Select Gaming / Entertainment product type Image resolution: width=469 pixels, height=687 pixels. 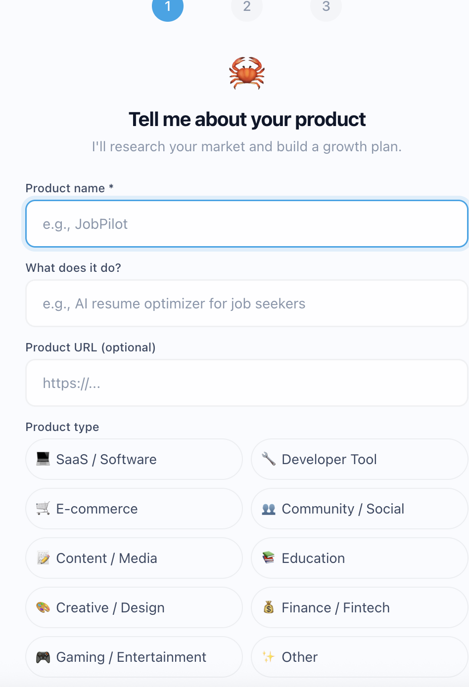134,657
